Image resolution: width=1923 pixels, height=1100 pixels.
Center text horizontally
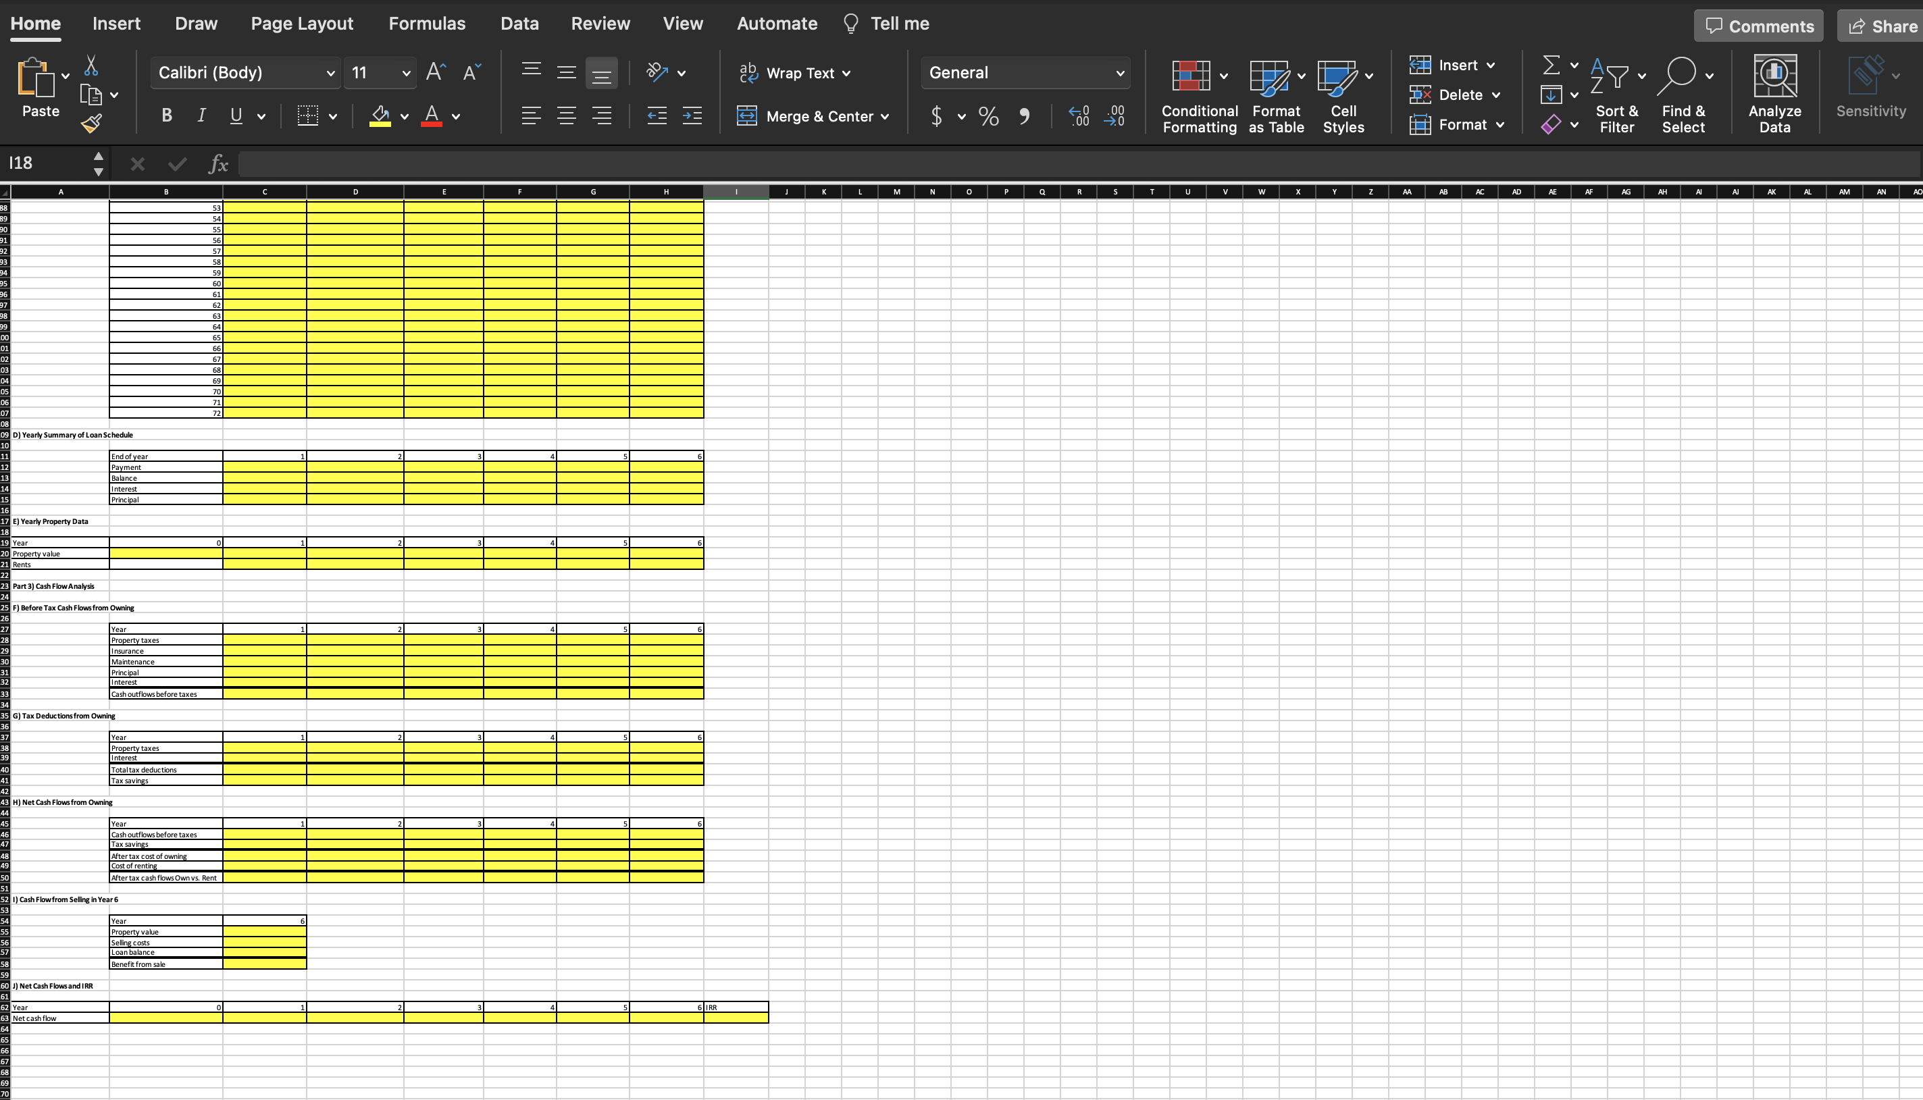(x=567, y=115)
